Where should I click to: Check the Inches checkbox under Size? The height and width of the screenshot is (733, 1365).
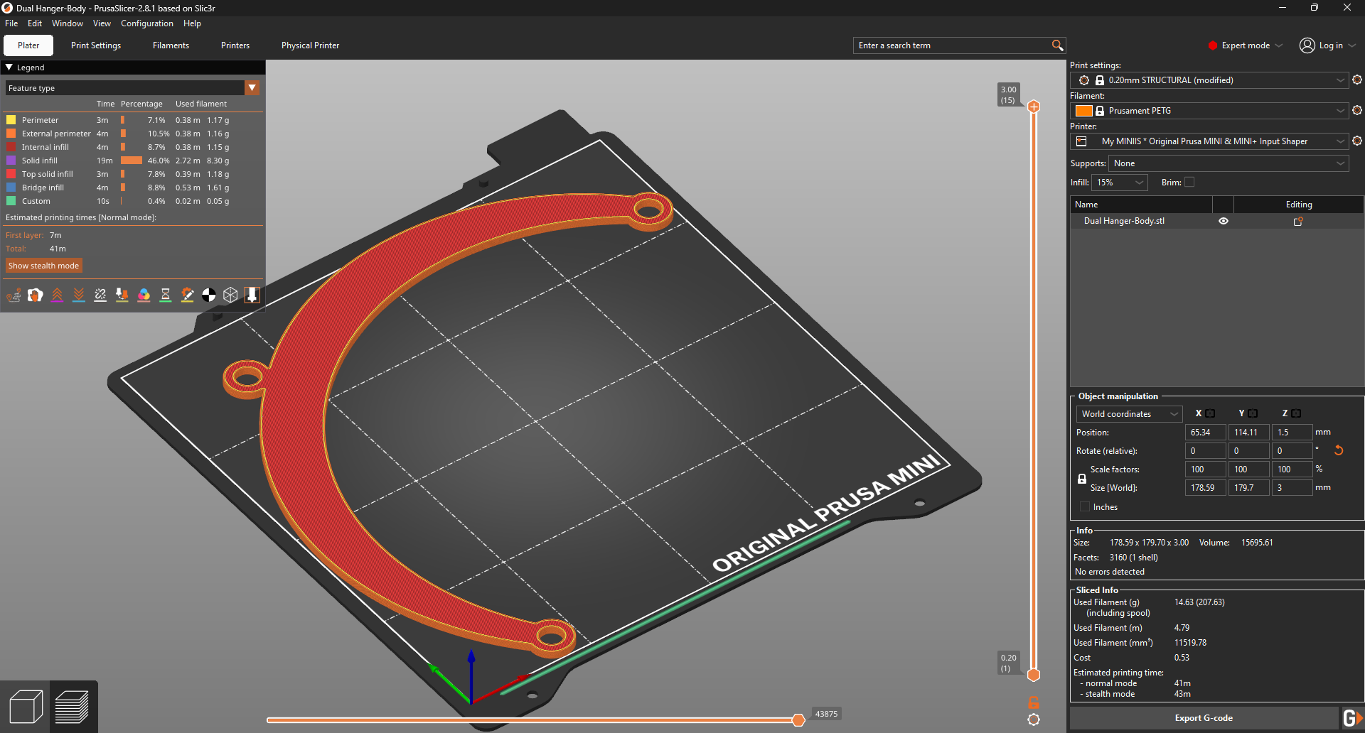coord(1084,506)
